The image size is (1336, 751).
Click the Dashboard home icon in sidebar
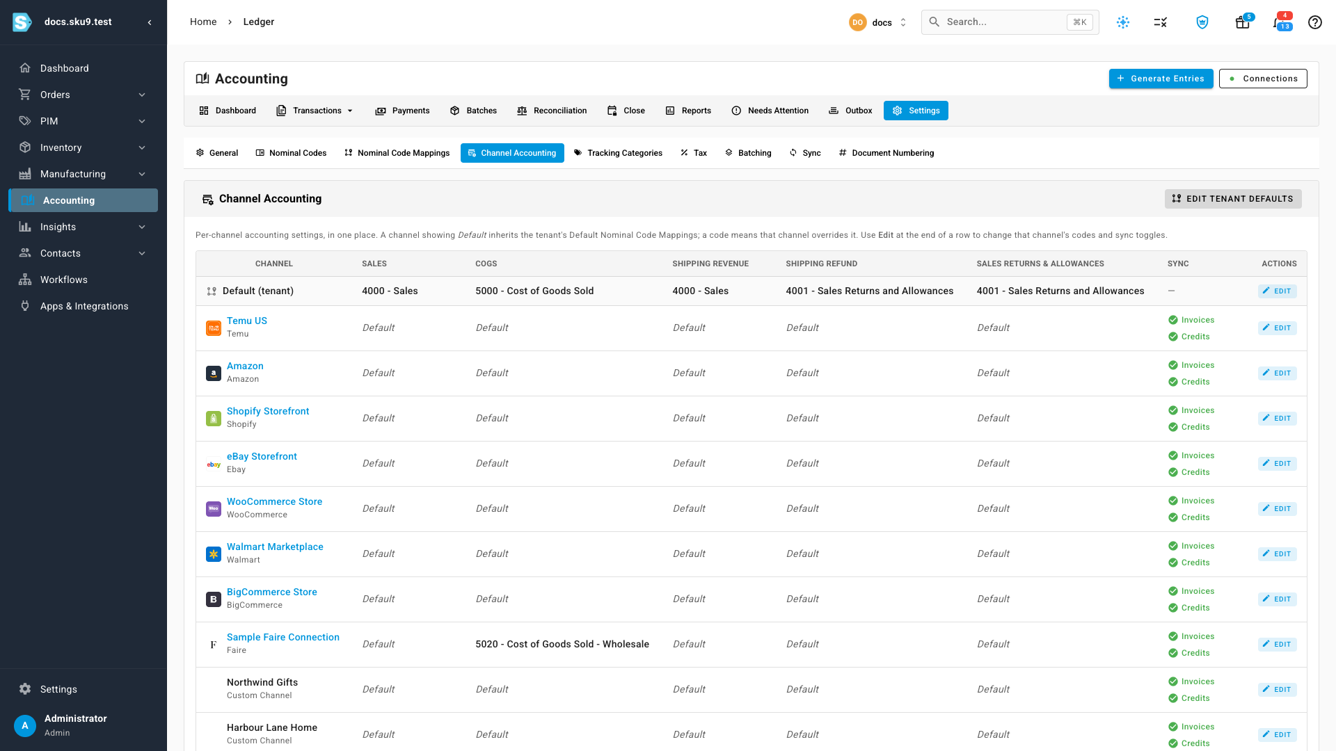(25, 68)
